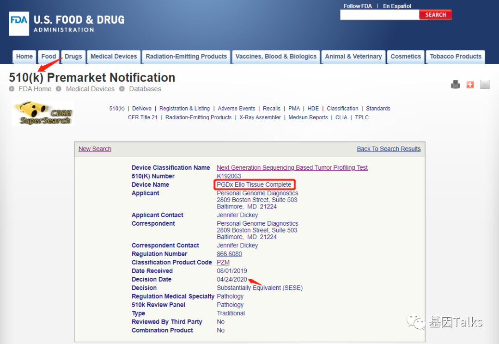Open the DeNovo database link
The image size is (499, 344).
tap(142, 109)
